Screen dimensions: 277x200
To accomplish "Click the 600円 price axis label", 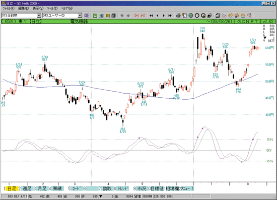I will click(x=269, y=48).
